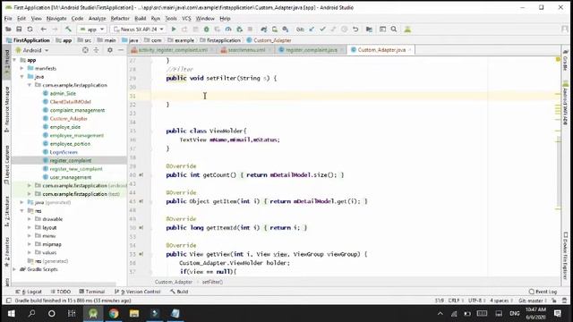Expand the layout folder under res
This screenshot has height=322, width=573.
point(30,227)
